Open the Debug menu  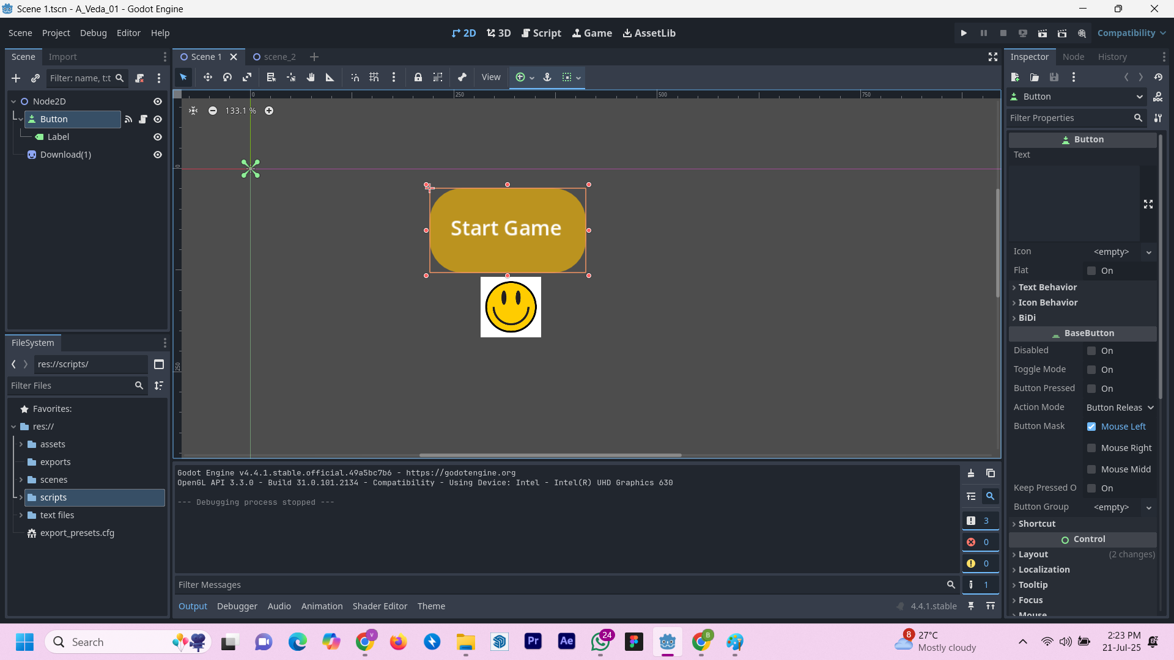click(93, 33)
